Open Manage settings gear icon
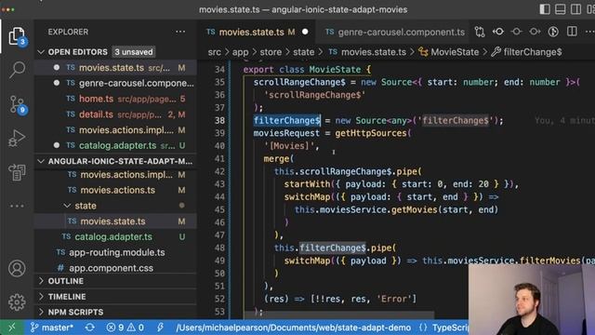The image size is (595, 335). click(x=17, y=302)
